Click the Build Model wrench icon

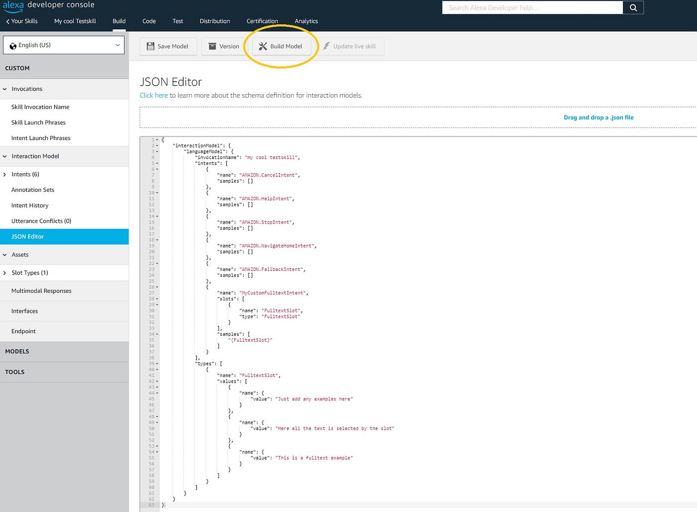click(263, 46)
